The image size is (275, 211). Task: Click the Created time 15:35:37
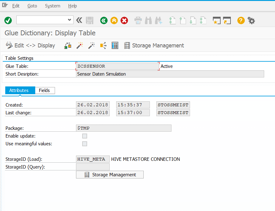point(133,105)
